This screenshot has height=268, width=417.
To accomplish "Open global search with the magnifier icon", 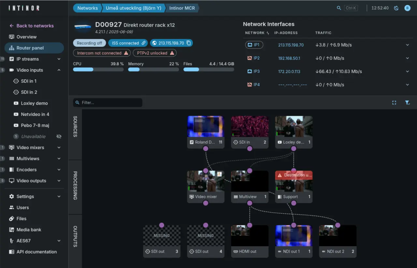I will coord(339,8).
